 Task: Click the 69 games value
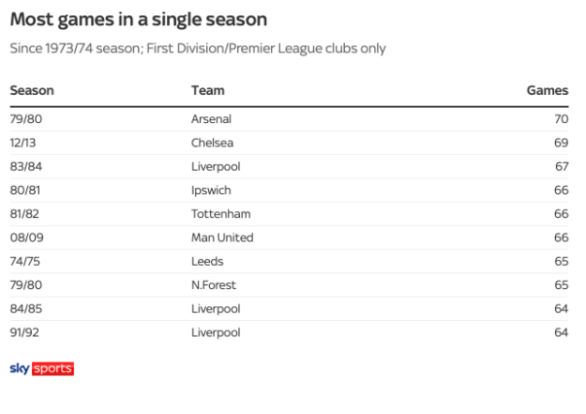tap(561, 143)
